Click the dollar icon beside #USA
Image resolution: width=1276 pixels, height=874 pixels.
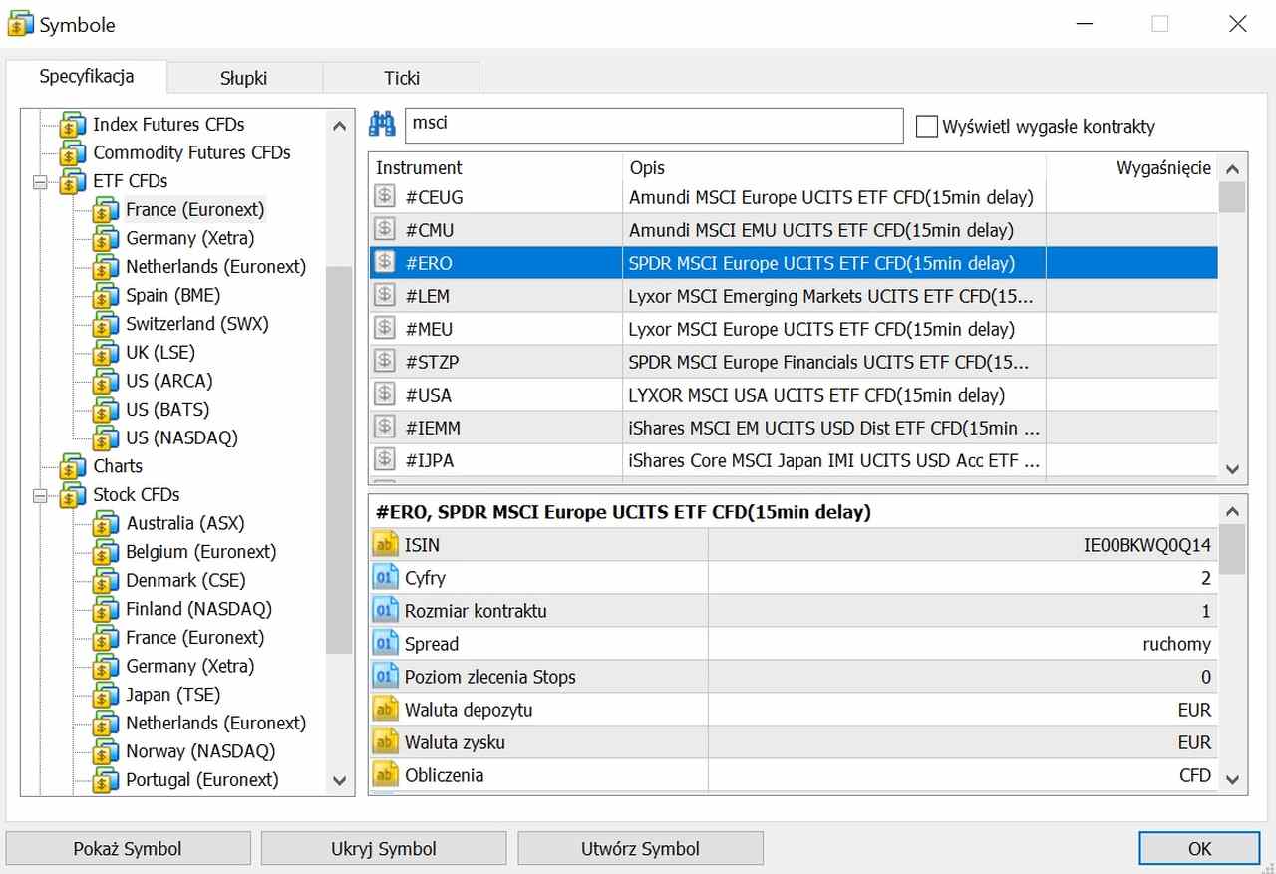point(385,395)
